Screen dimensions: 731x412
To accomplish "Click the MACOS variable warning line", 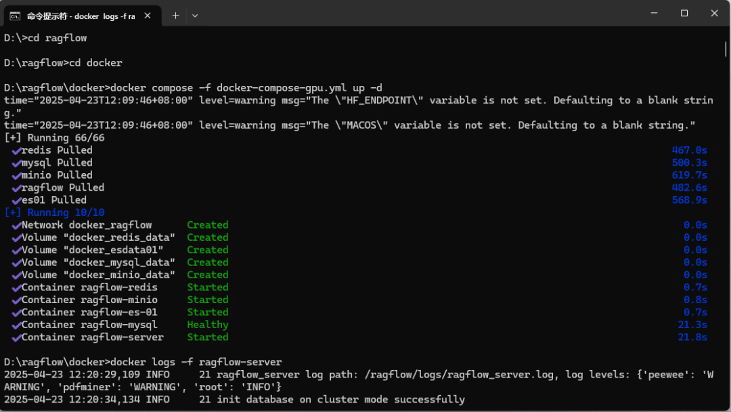I will pyautogui.click(x=350, y=125).
